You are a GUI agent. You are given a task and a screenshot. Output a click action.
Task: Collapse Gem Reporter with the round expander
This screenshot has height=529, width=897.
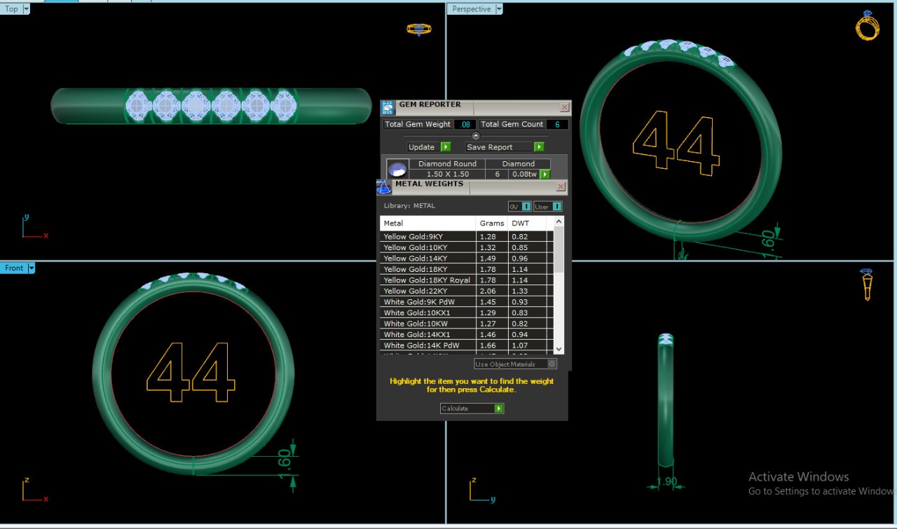476,136
